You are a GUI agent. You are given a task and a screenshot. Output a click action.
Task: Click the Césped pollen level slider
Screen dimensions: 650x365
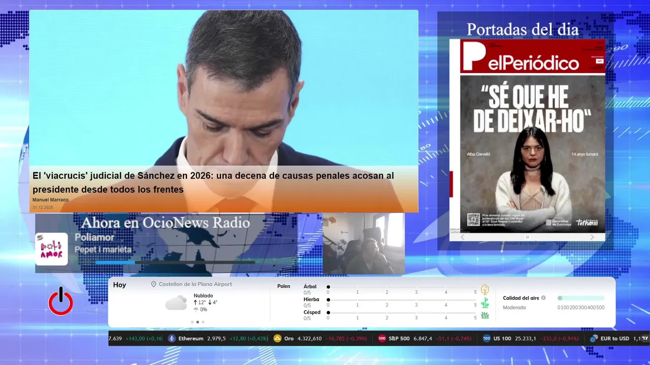click(x=402, y=312)
